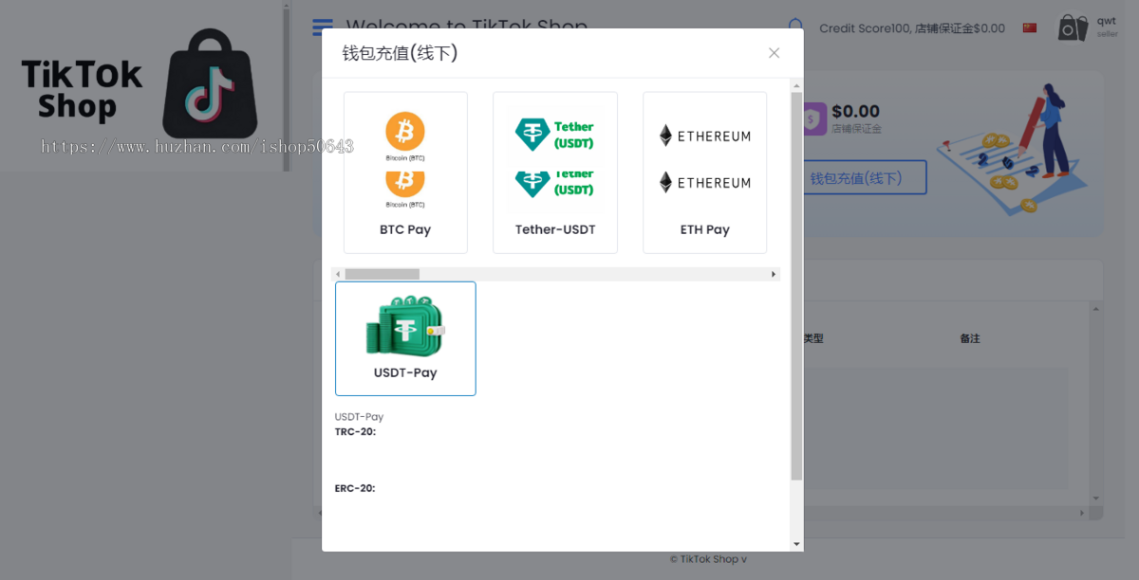The height and width of the screenshot is (580, 1139).
Task: Click the background table scrollbar down arrow
Action: pyautogui.click(x=1096, y=498)
